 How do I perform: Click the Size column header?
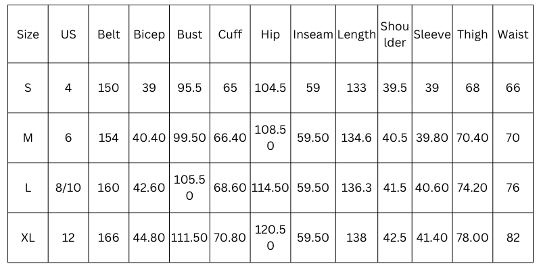pyautogui.click(x=28, y=34)
